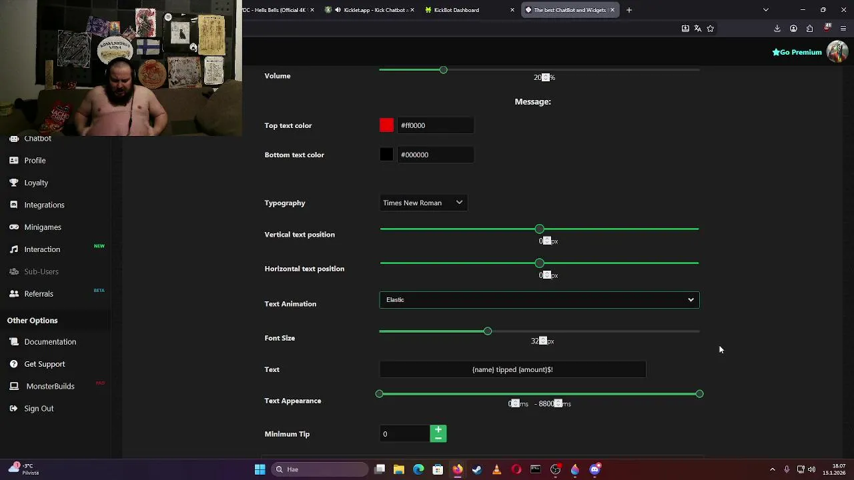Click the Windows Start button
This screenshot has height=480, width=854.
260,469
